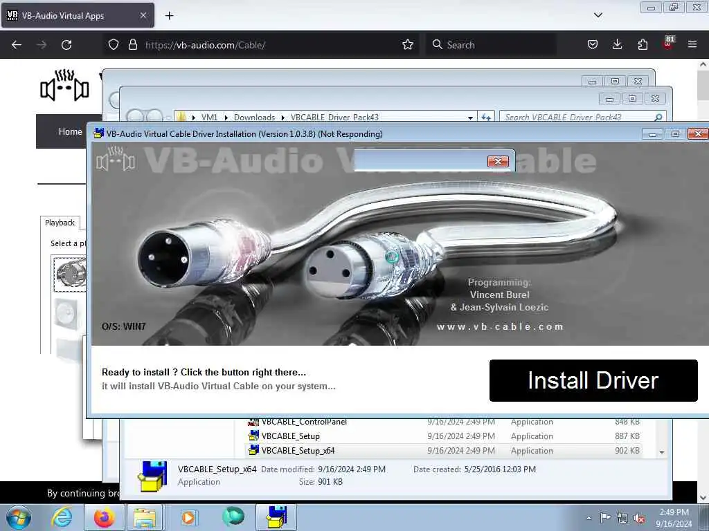Click the VB-Audio website logo

coord(64,85)
